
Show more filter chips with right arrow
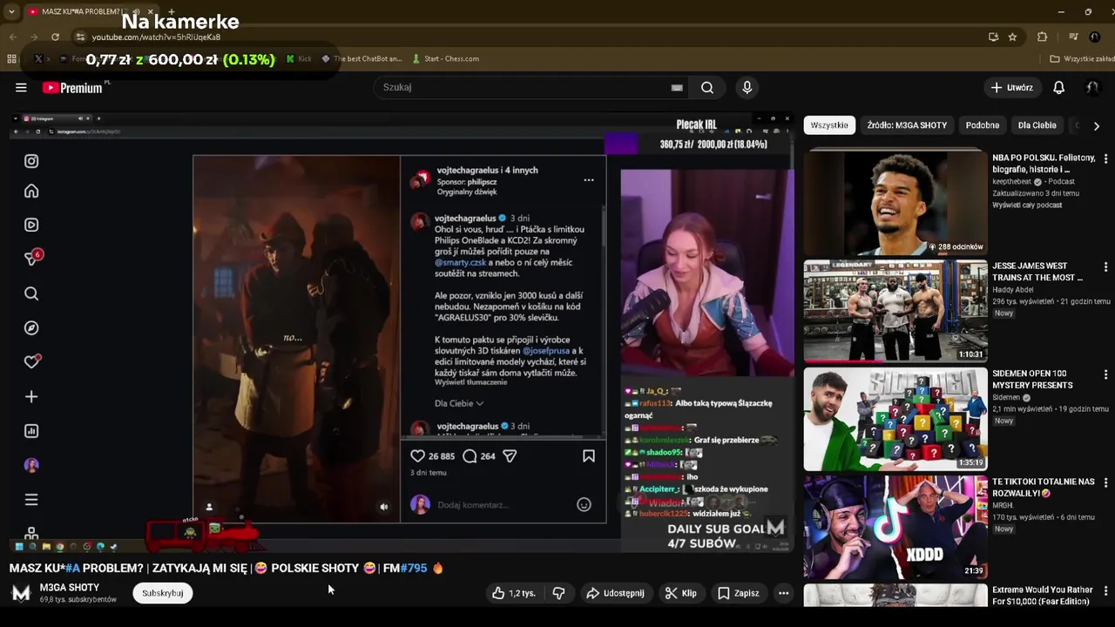pos(1096,125)
